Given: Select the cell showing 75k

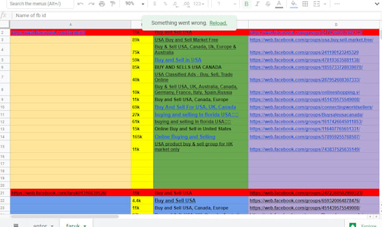Looking at the screenshot, I should tap(142, 49).
